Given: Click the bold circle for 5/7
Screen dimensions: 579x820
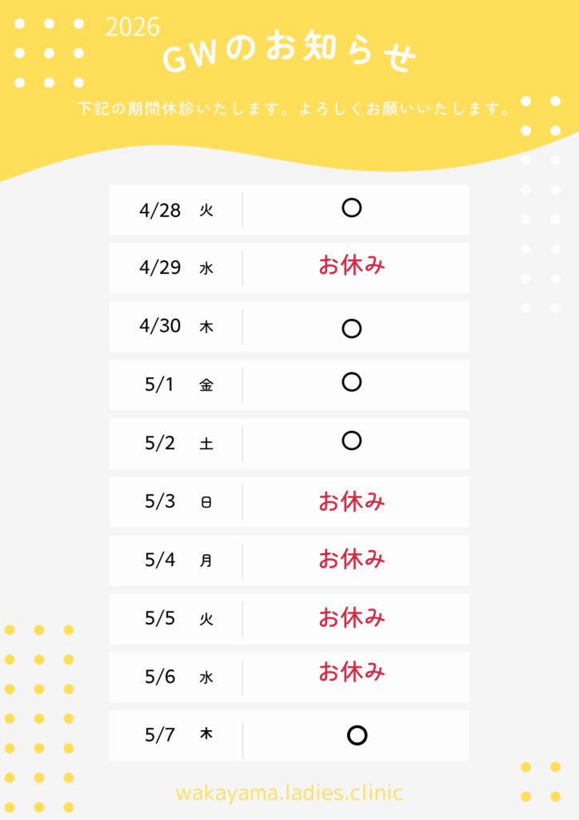Looking at the screenshot, I should 357,735.
